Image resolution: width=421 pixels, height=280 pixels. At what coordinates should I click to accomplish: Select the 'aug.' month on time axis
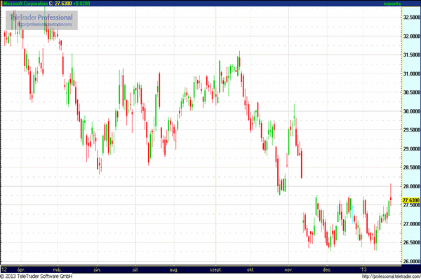(x=174, y=268)
